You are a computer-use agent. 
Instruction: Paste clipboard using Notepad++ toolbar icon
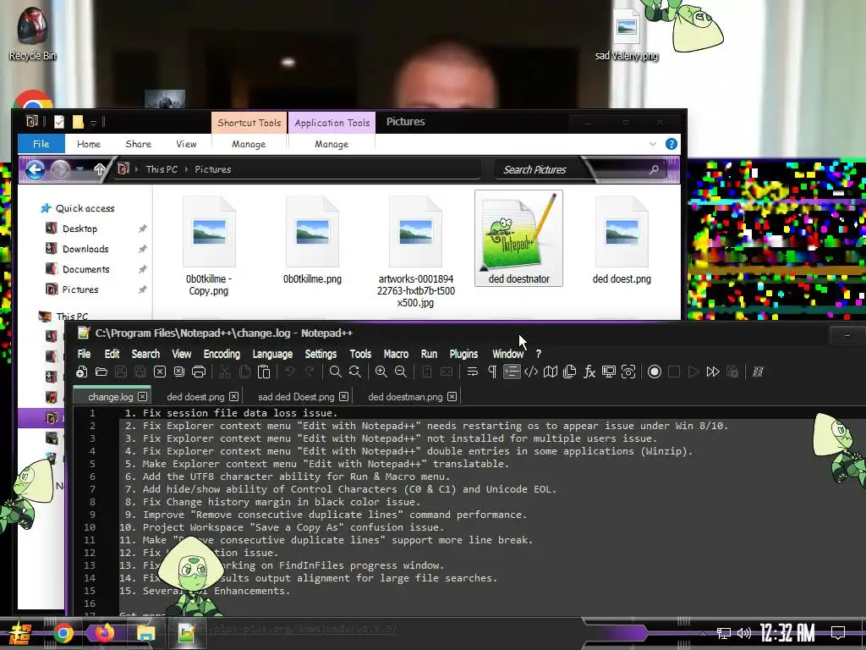tap(264, 372)
